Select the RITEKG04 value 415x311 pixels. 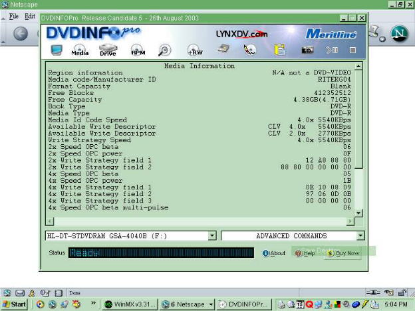pyautogui.click(x=335, y=79)
